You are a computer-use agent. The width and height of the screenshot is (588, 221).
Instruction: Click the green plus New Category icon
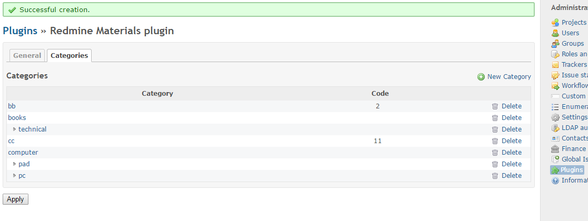pos(481,77)
